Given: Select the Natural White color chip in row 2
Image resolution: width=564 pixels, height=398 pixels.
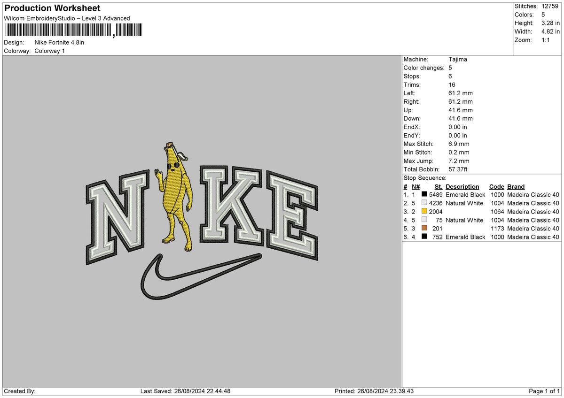Looking at the screenshot, I should pyautogui.click(x=424, y=203).
